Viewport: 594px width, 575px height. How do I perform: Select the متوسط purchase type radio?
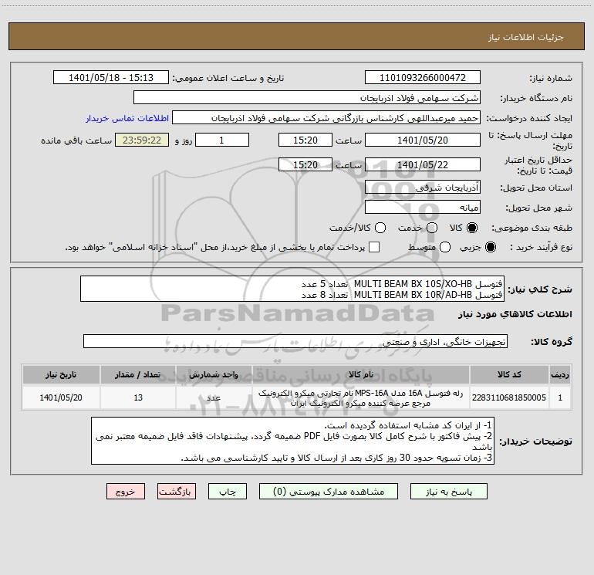pos(445,247)
